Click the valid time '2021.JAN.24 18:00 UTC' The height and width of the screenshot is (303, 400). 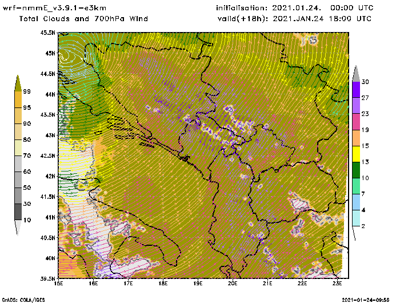tap(322, 19)
